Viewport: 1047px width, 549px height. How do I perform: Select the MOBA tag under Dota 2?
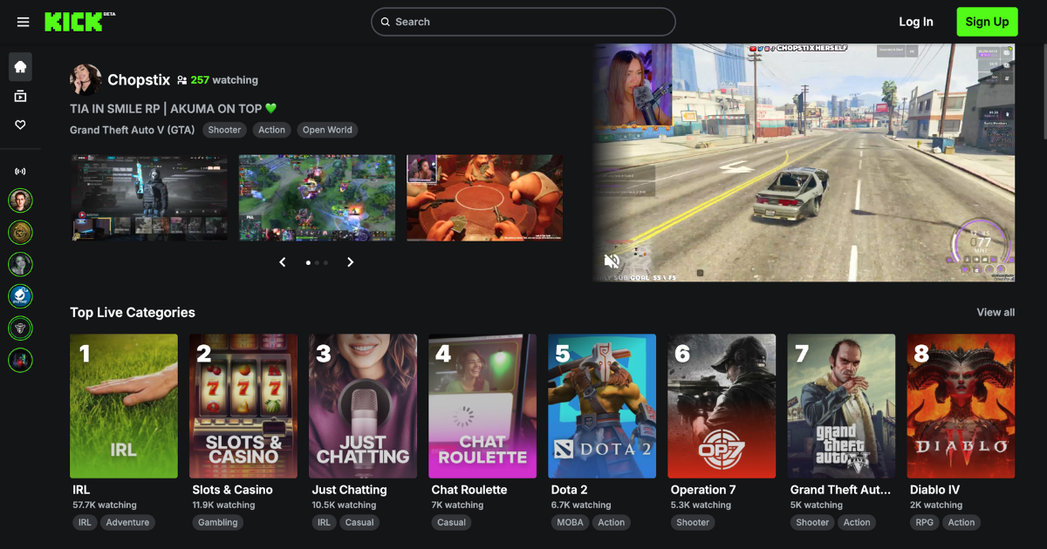pyautogui.click(x=570, y=523)
